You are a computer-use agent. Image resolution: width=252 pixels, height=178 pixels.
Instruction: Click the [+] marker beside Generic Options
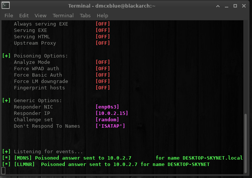(x=6, y=101)
